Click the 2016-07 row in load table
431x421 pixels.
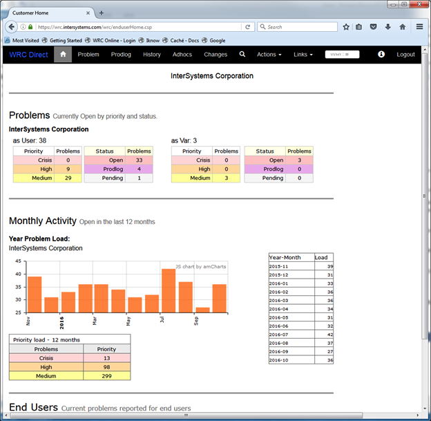coord(301,335)
